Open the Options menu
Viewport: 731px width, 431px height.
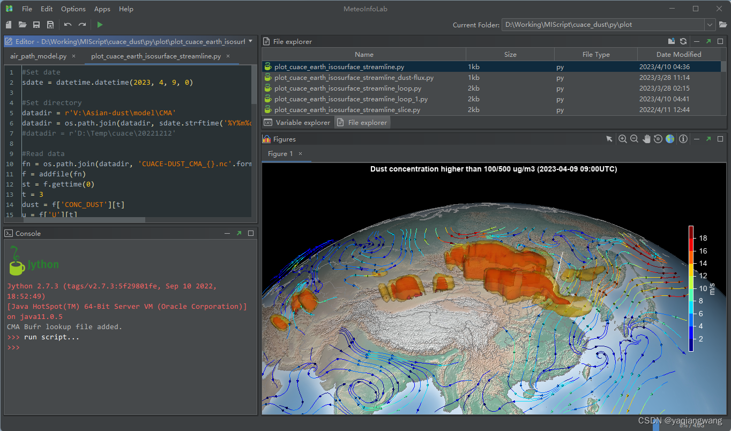point(73,9)
